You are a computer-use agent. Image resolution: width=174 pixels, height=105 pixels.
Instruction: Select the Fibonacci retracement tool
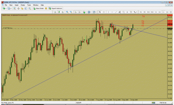[x=123, y=12]
